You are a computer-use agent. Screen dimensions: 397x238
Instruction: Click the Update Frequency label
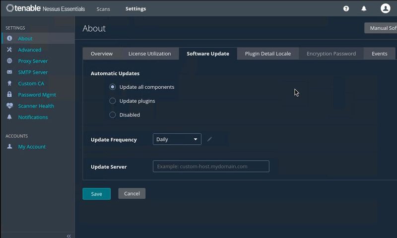tap(114, 140)
